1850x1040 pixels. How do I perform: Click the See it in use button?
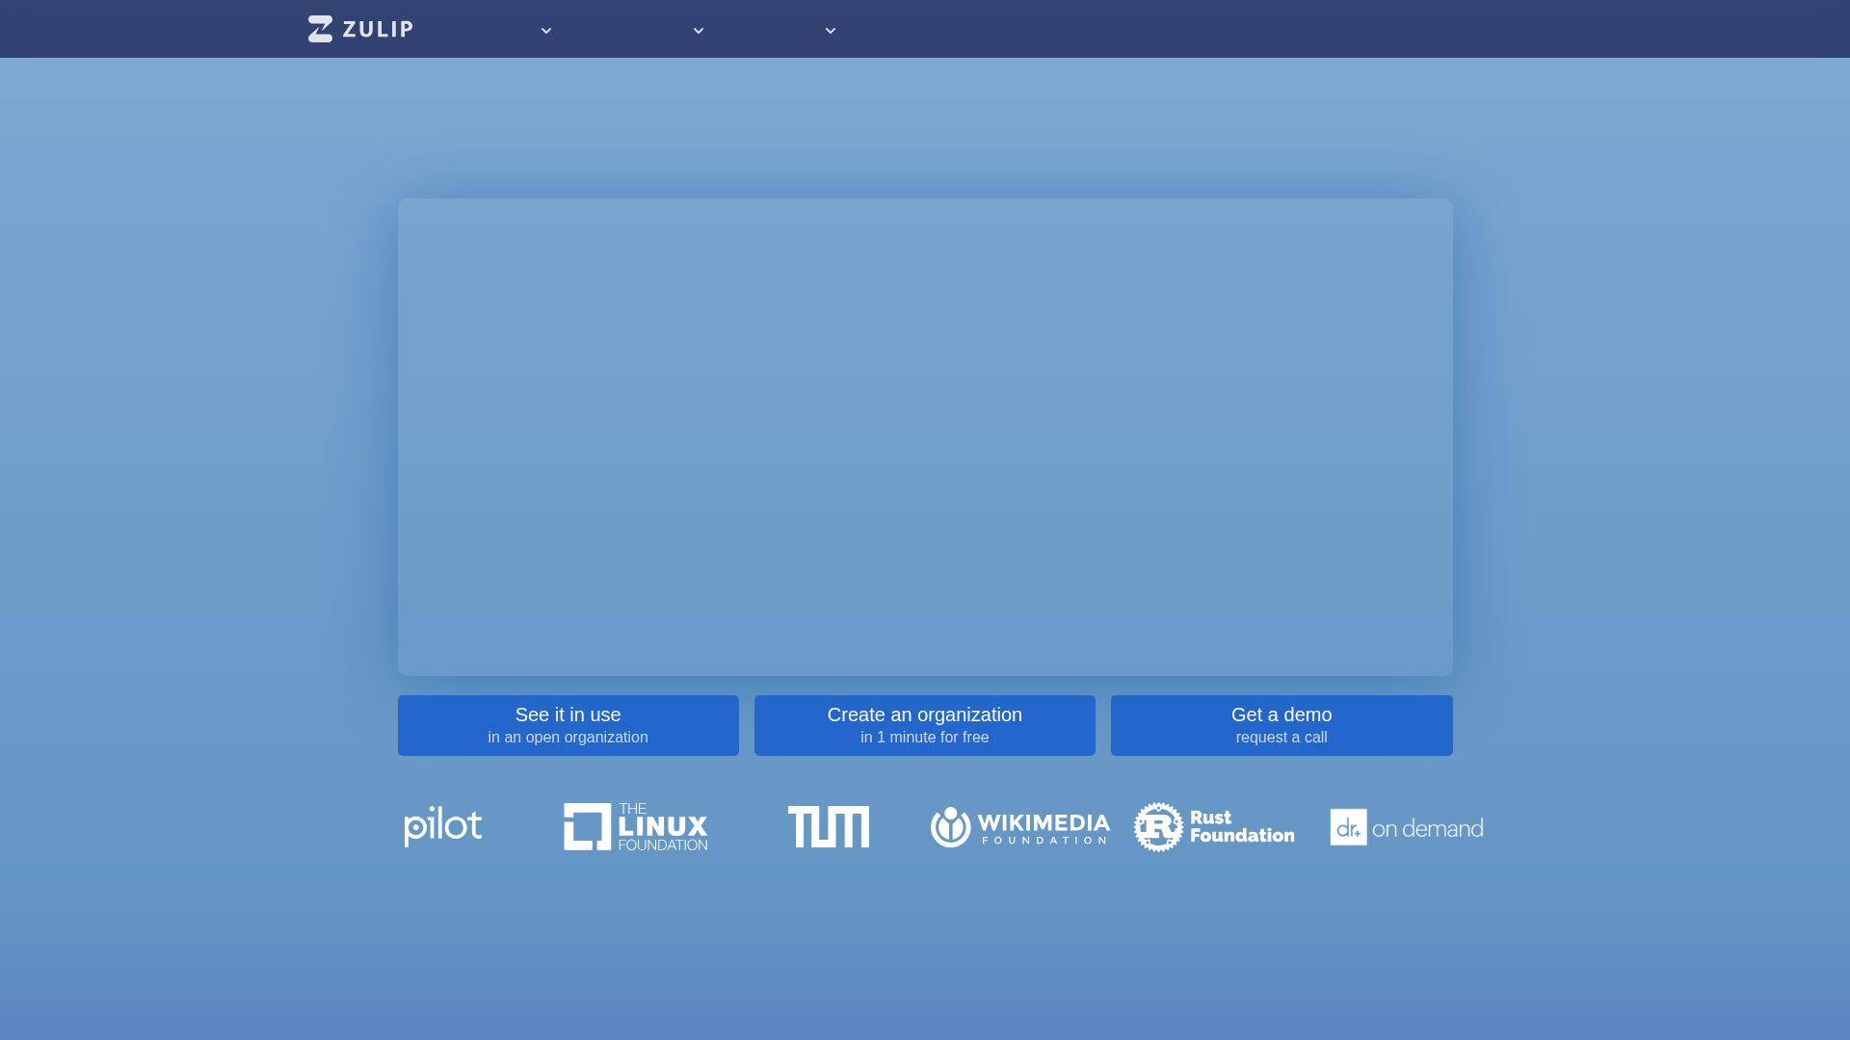[x=568, y=725]
